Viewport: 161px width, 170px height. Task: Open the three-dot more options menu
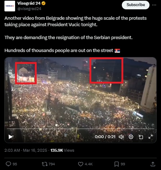(x=154, y=5)
